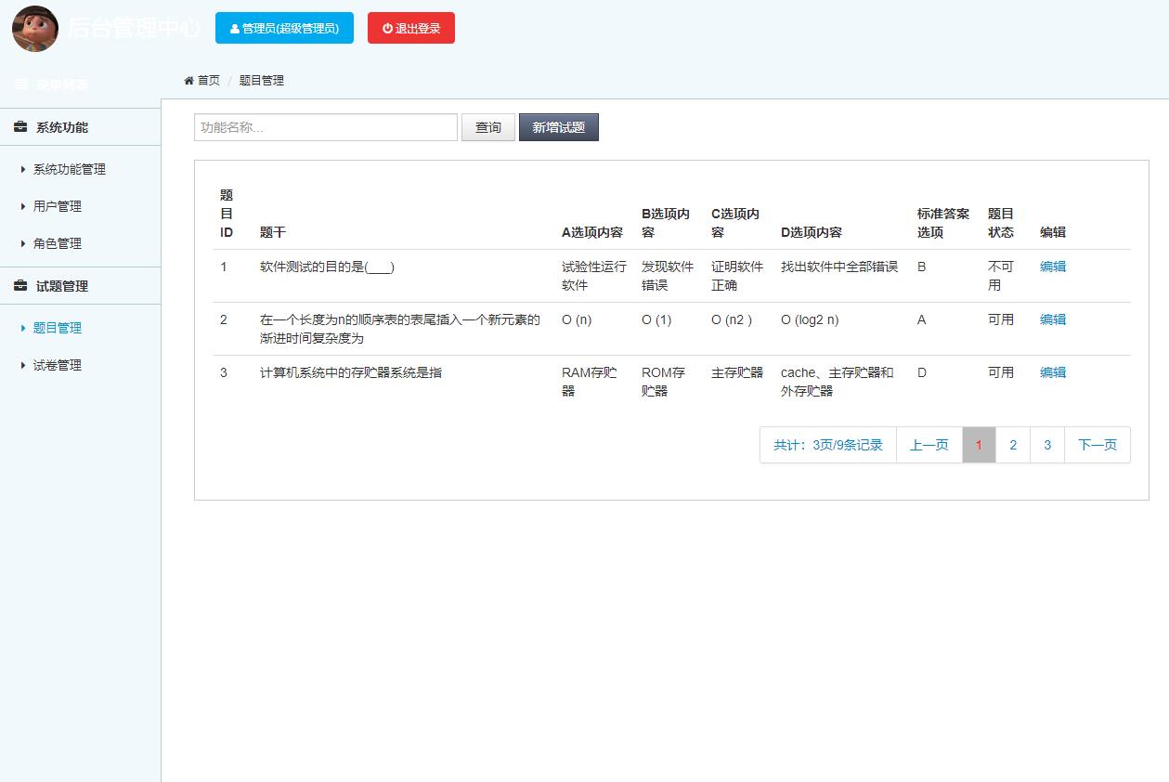Image resolution: width=1169 pixels, height=782 pixels.
Task: Click the home icon in the breadcrumb
Action: coord(188,80)
